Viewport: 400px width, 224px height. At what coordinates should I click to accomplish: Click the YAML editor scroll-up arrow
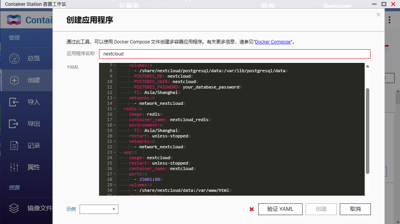367,66
